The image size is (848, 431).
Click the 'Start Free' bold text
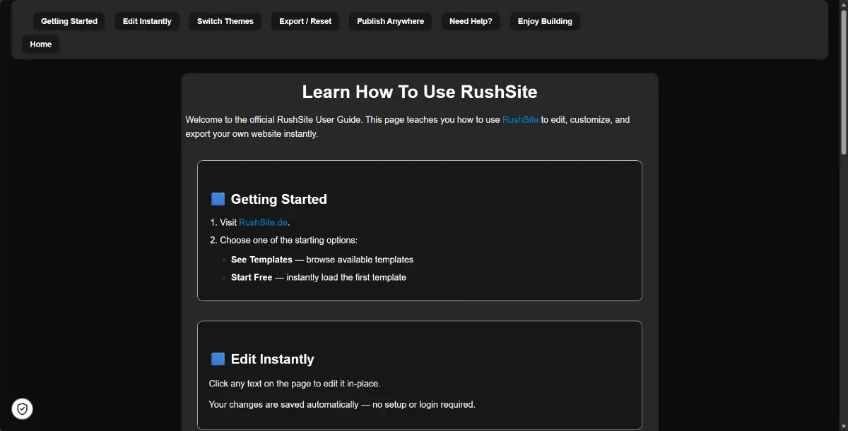(252, 277)
